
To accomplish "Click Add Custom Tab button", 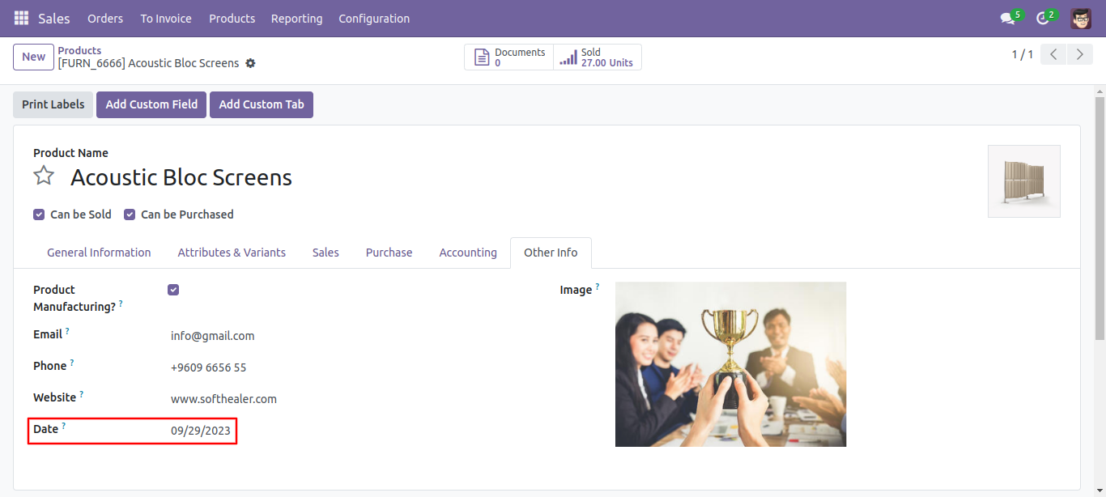I will (262, 104).
